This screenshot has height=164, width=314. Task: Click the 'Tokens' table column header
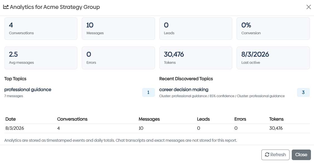click(x=276, y=119)
